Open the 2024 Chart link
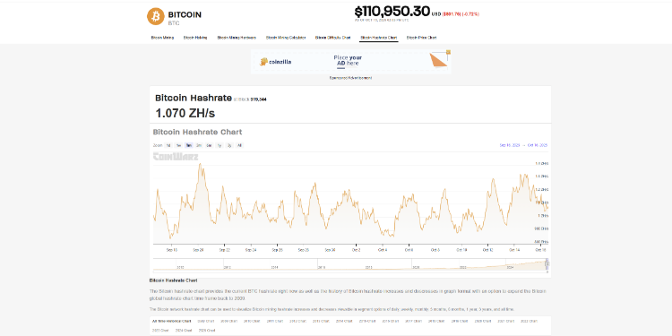Viewport: 672px width, 336px height. (184, 331)
